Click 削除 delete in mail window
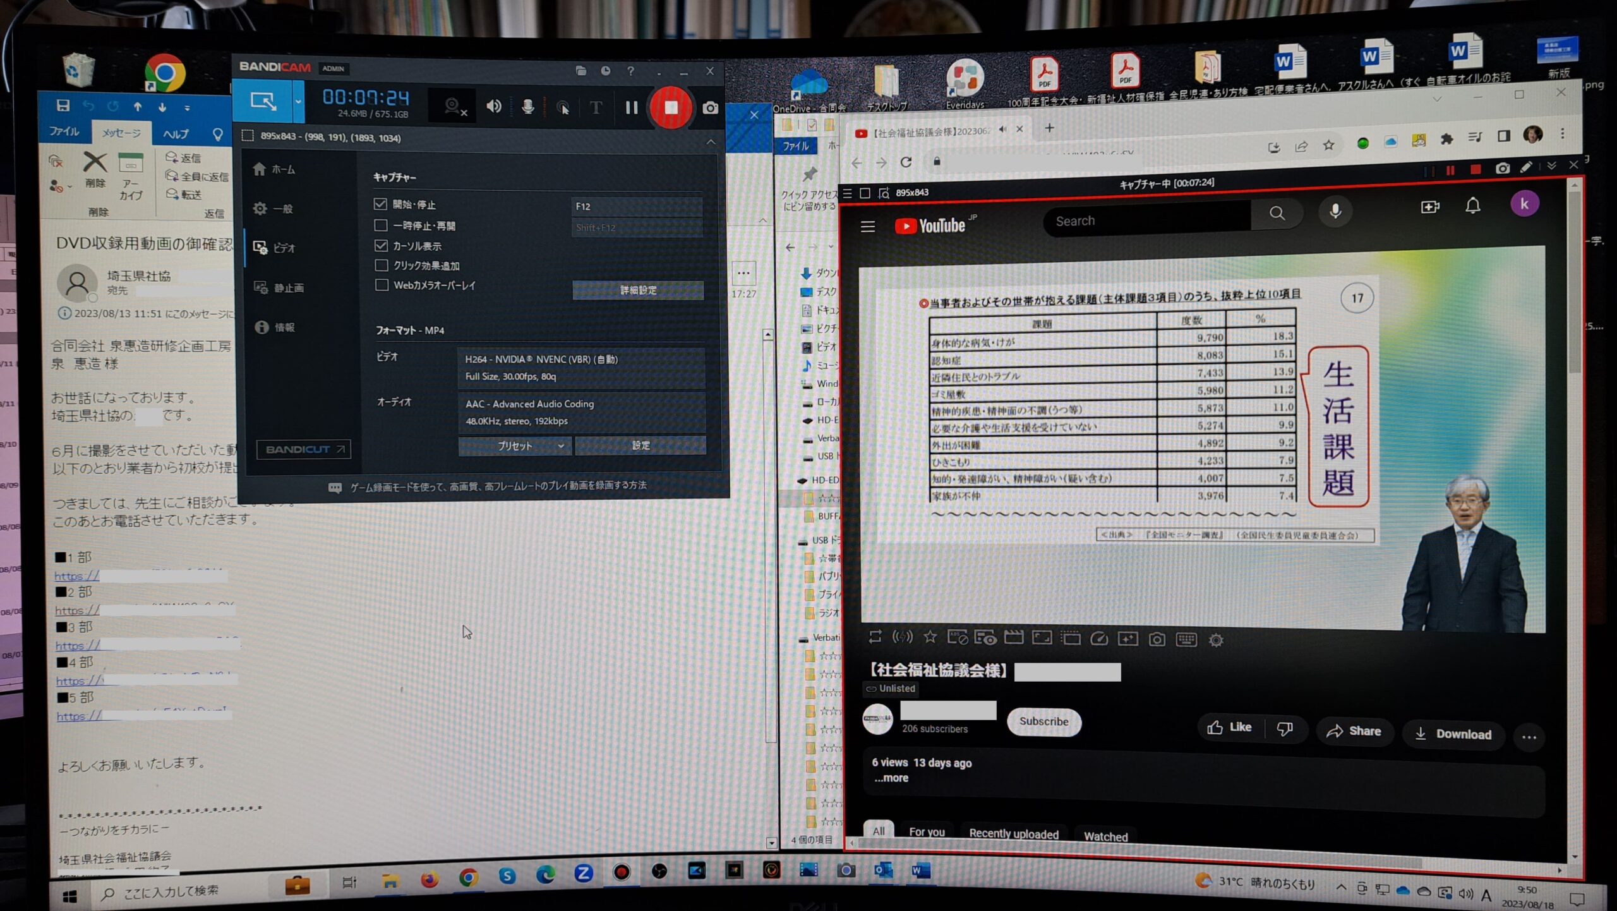Image resolution: width=1617 pixels, height=911 pixels. 95,170
